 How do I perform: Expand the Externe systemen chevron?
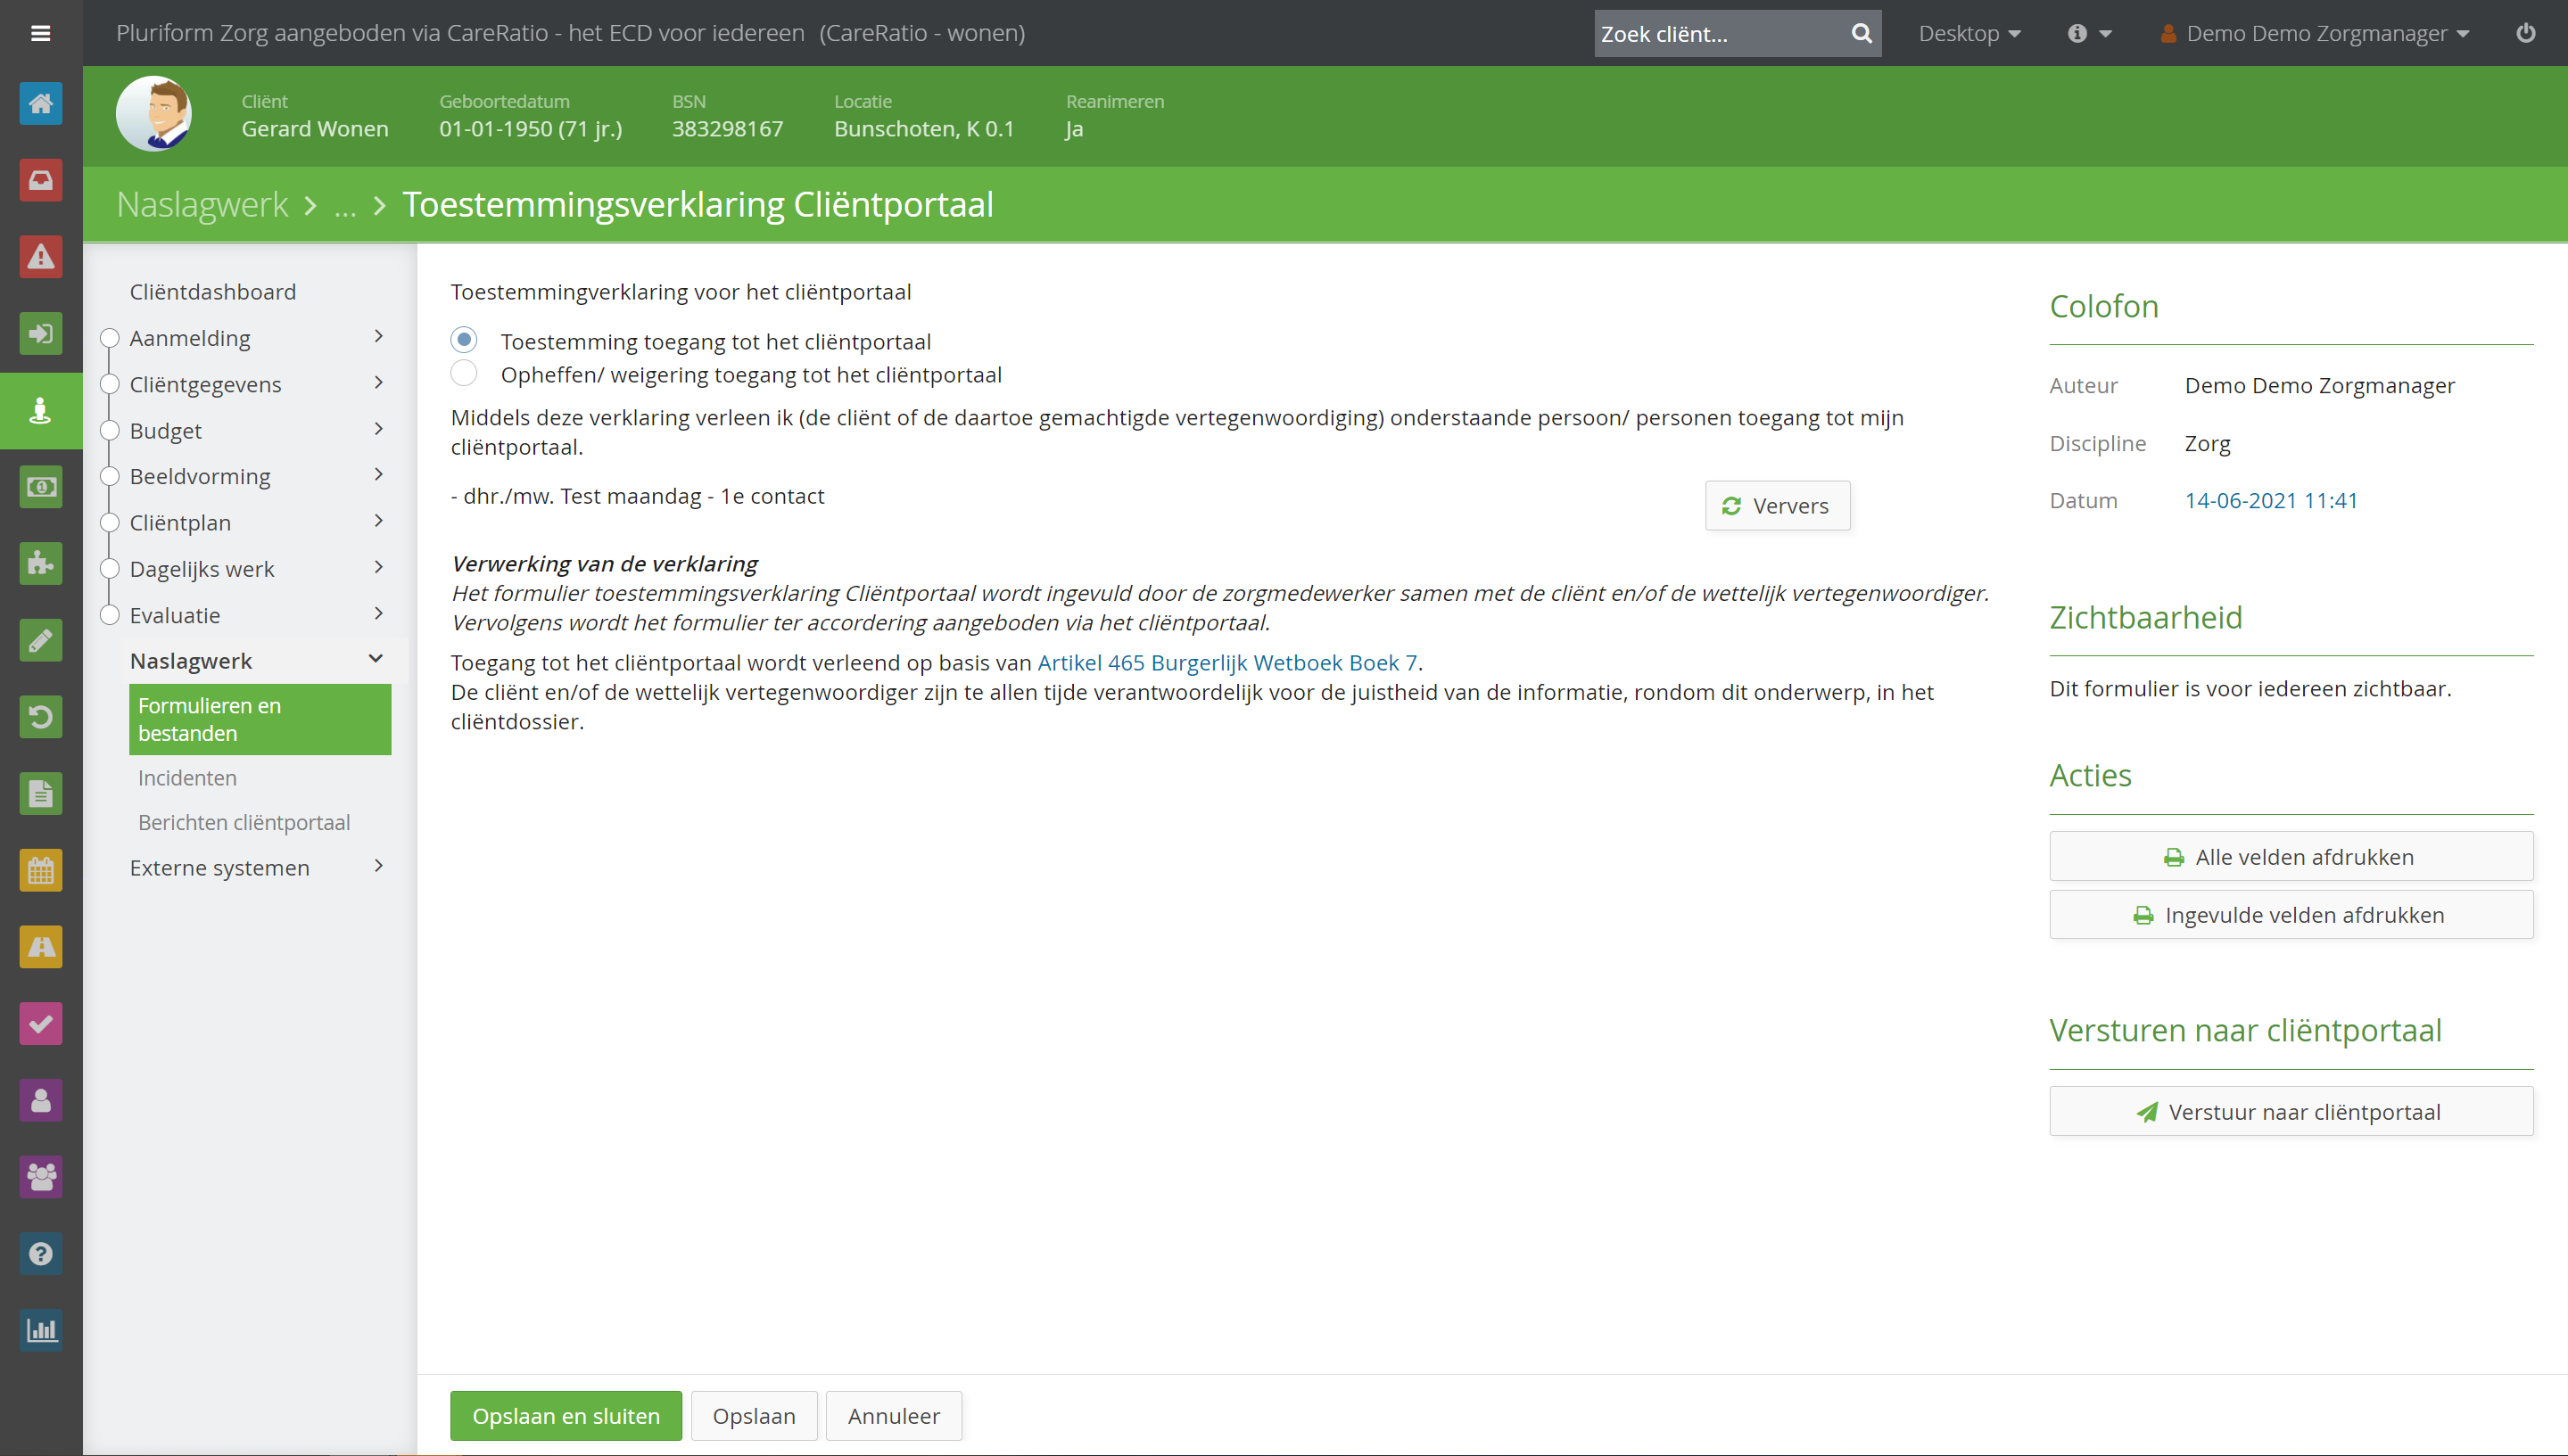[x=378, y=866]
